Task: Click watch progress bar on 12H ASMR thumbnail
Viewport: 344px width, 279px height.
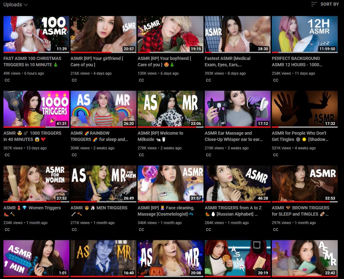Action: (x=305, y=52)
